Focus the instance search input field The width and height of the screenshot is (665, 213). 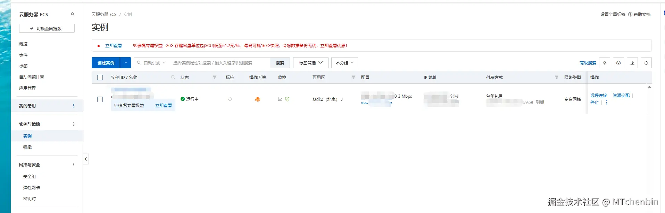[x=219, y=63]
